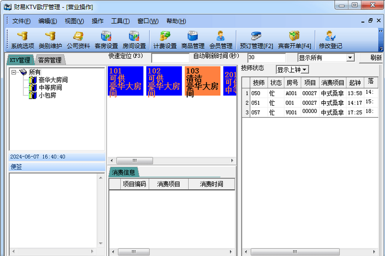
Task: Select technician 050 row cell
Action: point(259,93)
